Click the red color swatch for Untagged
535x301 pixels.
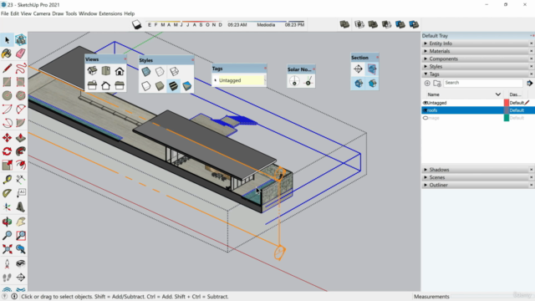coord(507,103)
